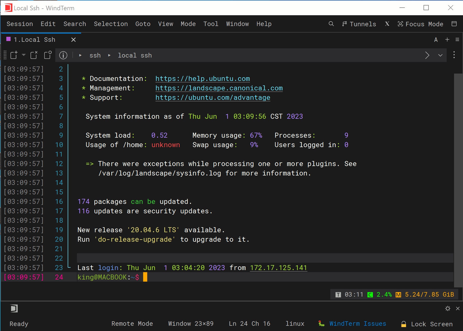The image size is (463, 331).
Task: Close the 1.Local Ssh tab
Action: click(x=73, y=40)
